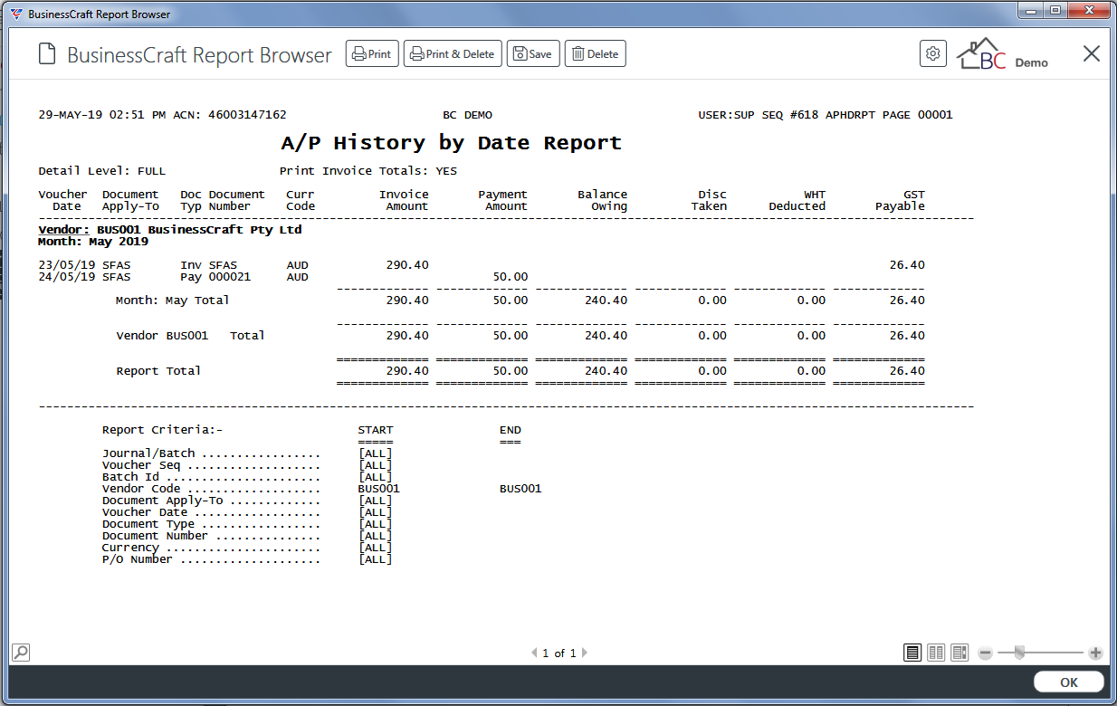This screenshot has width=1117, height=706.
Task: Click OK to close the report
Action: click(1069, 682)
